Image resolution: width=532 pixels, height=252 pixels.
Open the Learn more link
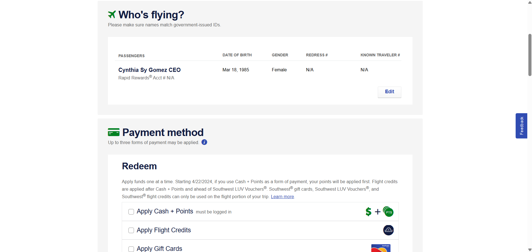tap(282, 196)
